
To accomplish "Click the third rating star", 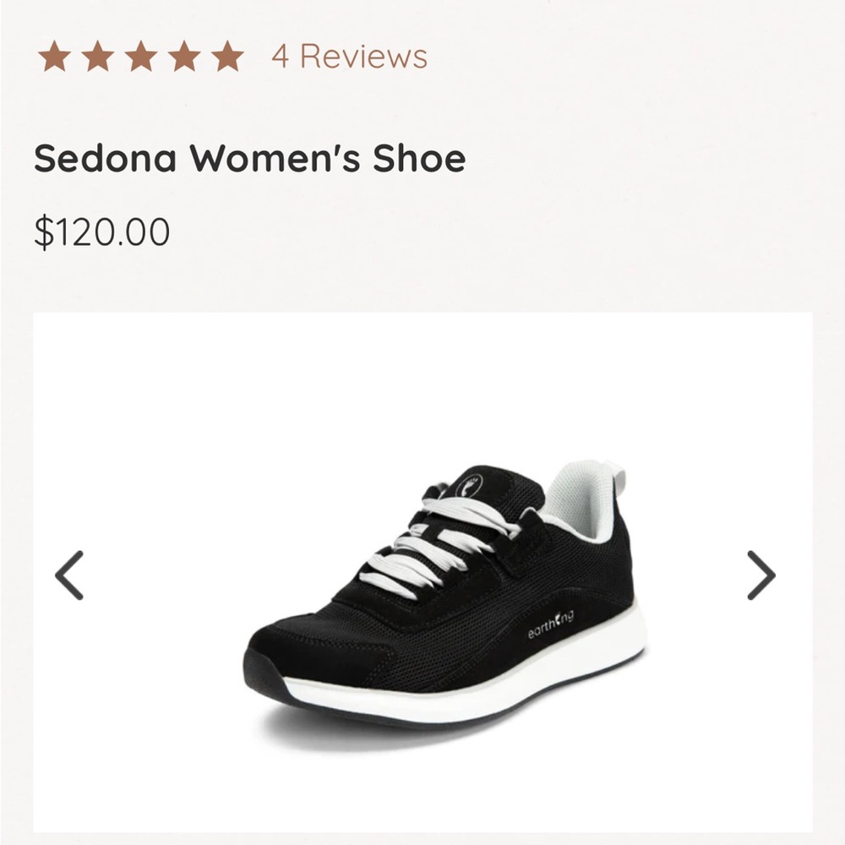I will pos(140,57).
